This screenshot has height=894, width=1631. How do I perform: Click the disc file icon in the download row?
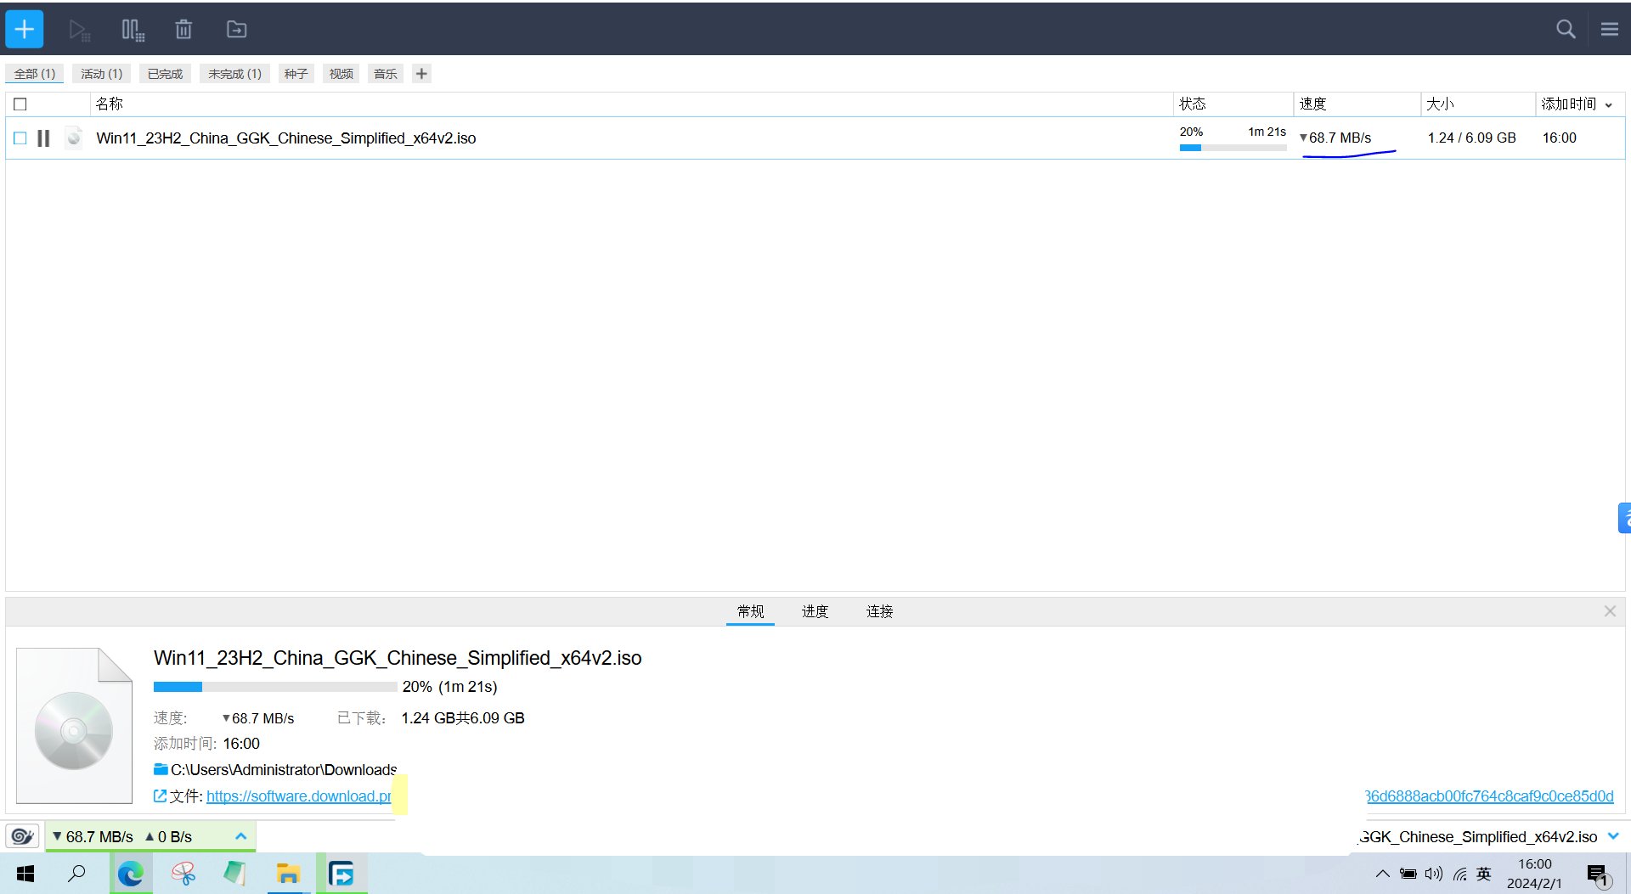(x=75, y=138)
